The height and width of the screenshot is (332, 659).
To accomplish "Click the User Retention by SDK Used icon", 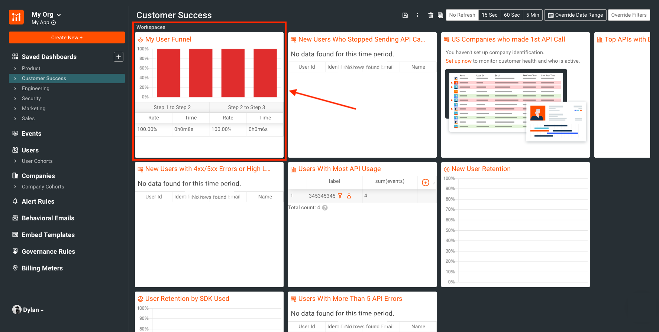I will point(140,299).
